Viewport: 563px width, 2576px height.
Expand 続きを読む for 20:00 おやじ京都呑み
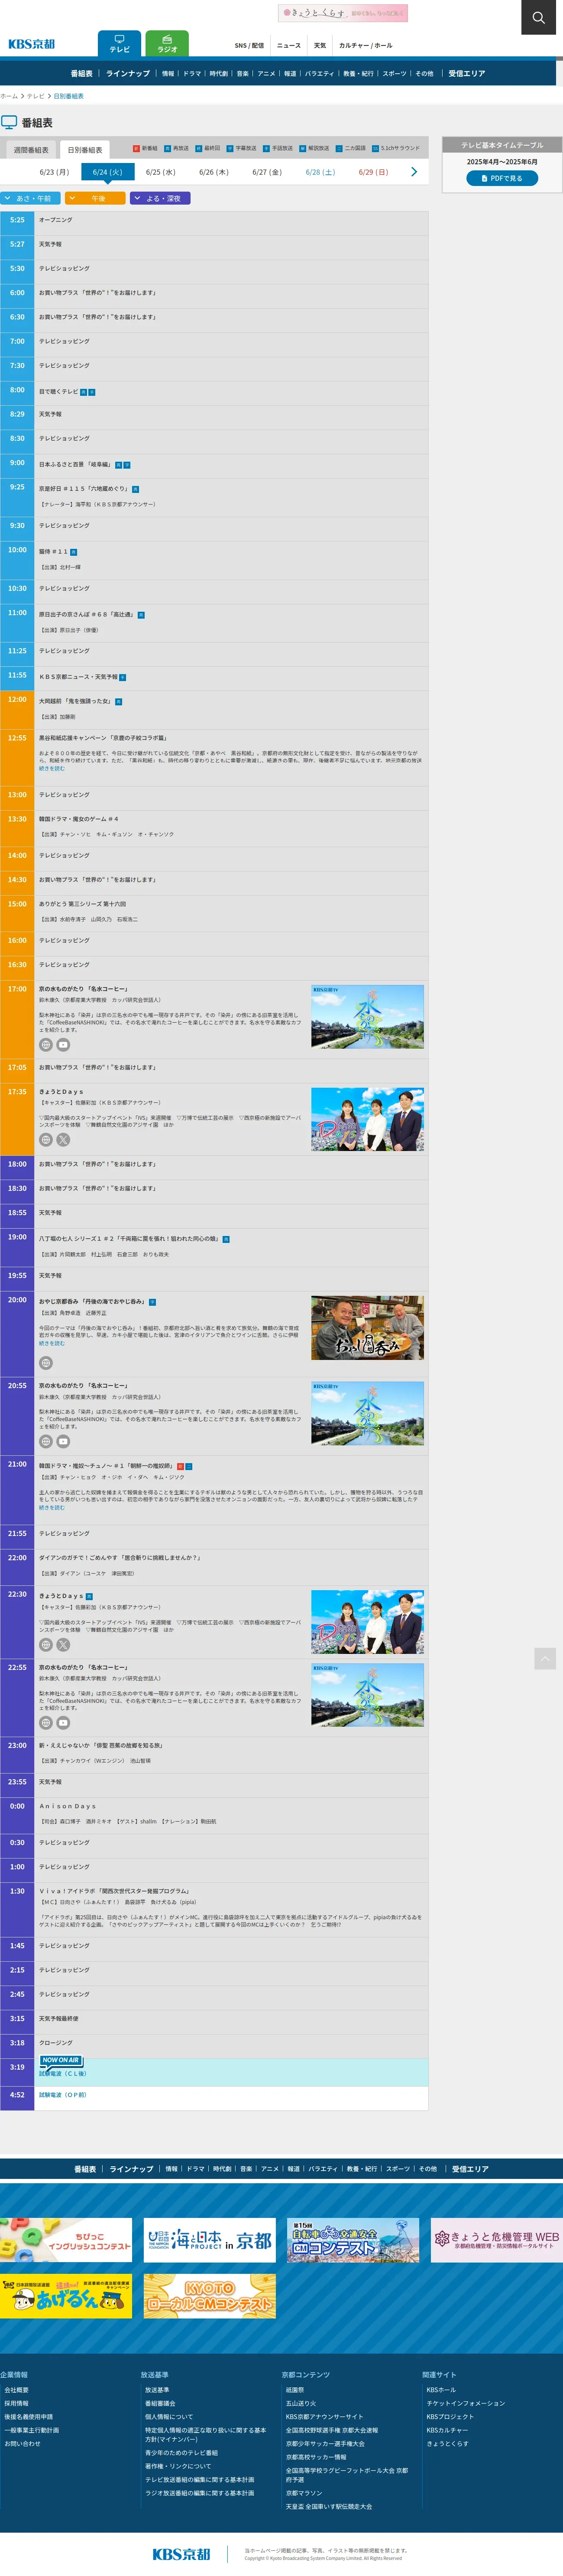click(52, 1344)
